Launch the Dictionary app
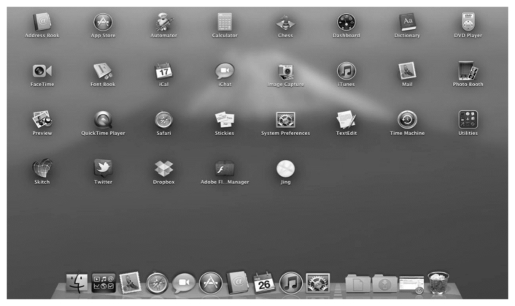The width and height of the screenshot is (515, 306). click(407, 22)
